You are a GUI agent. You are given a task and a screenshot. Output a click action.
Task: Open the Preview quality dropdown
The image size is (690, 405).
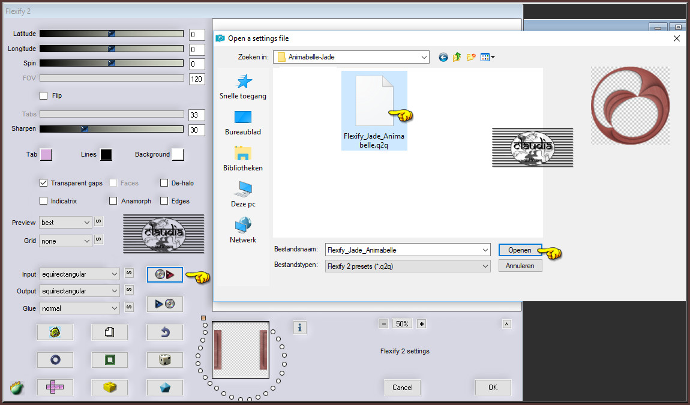(x=65, y=223)
